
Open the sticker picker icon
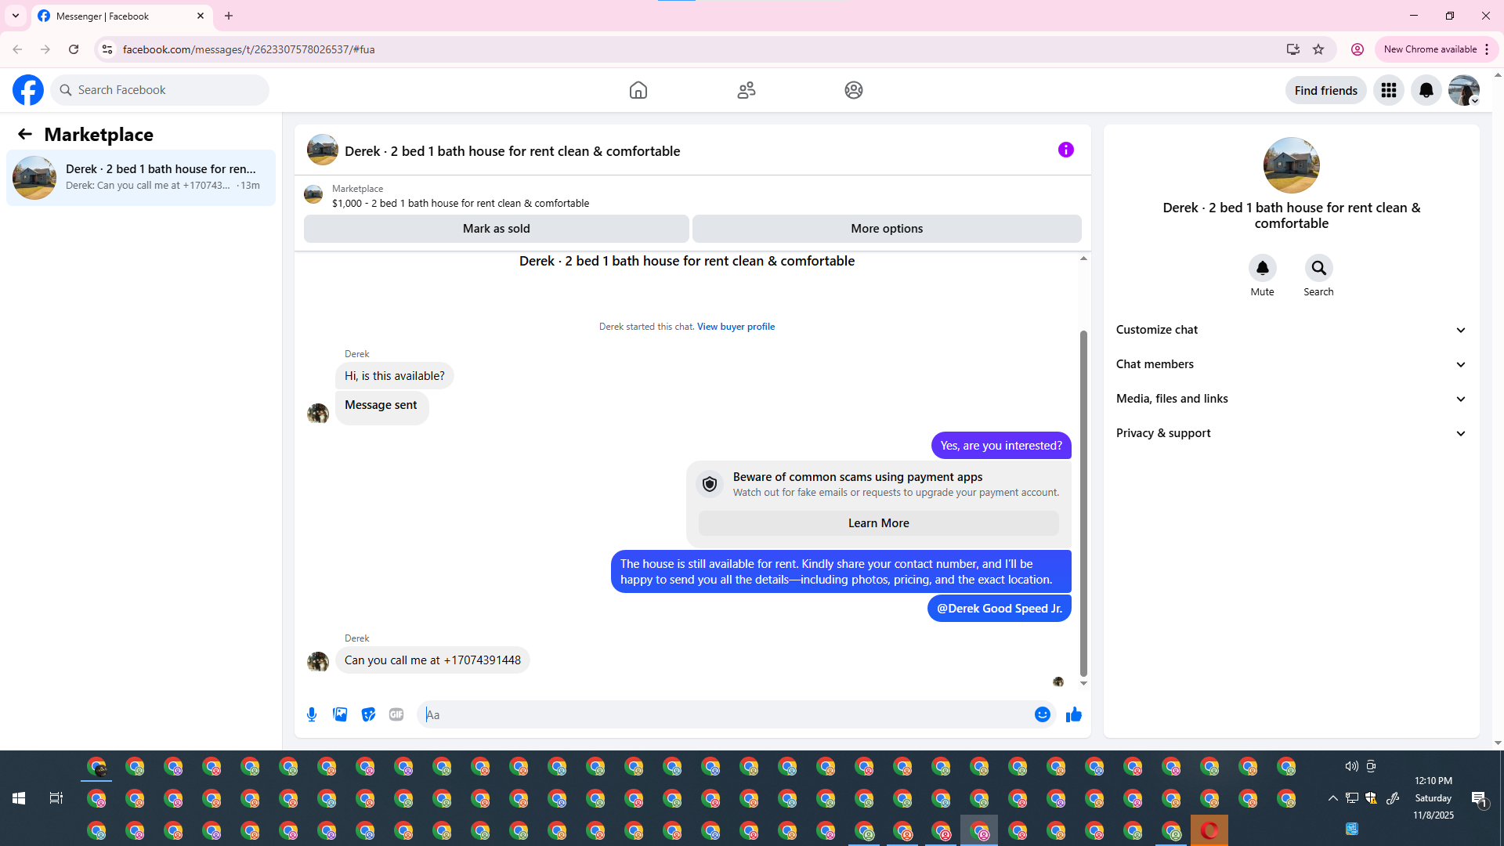[x=368, y=714]
